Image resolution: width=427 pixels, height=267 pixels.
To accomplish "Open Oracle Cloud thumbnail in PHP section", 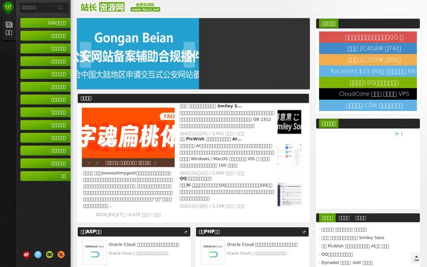I will tap(213, 252).
